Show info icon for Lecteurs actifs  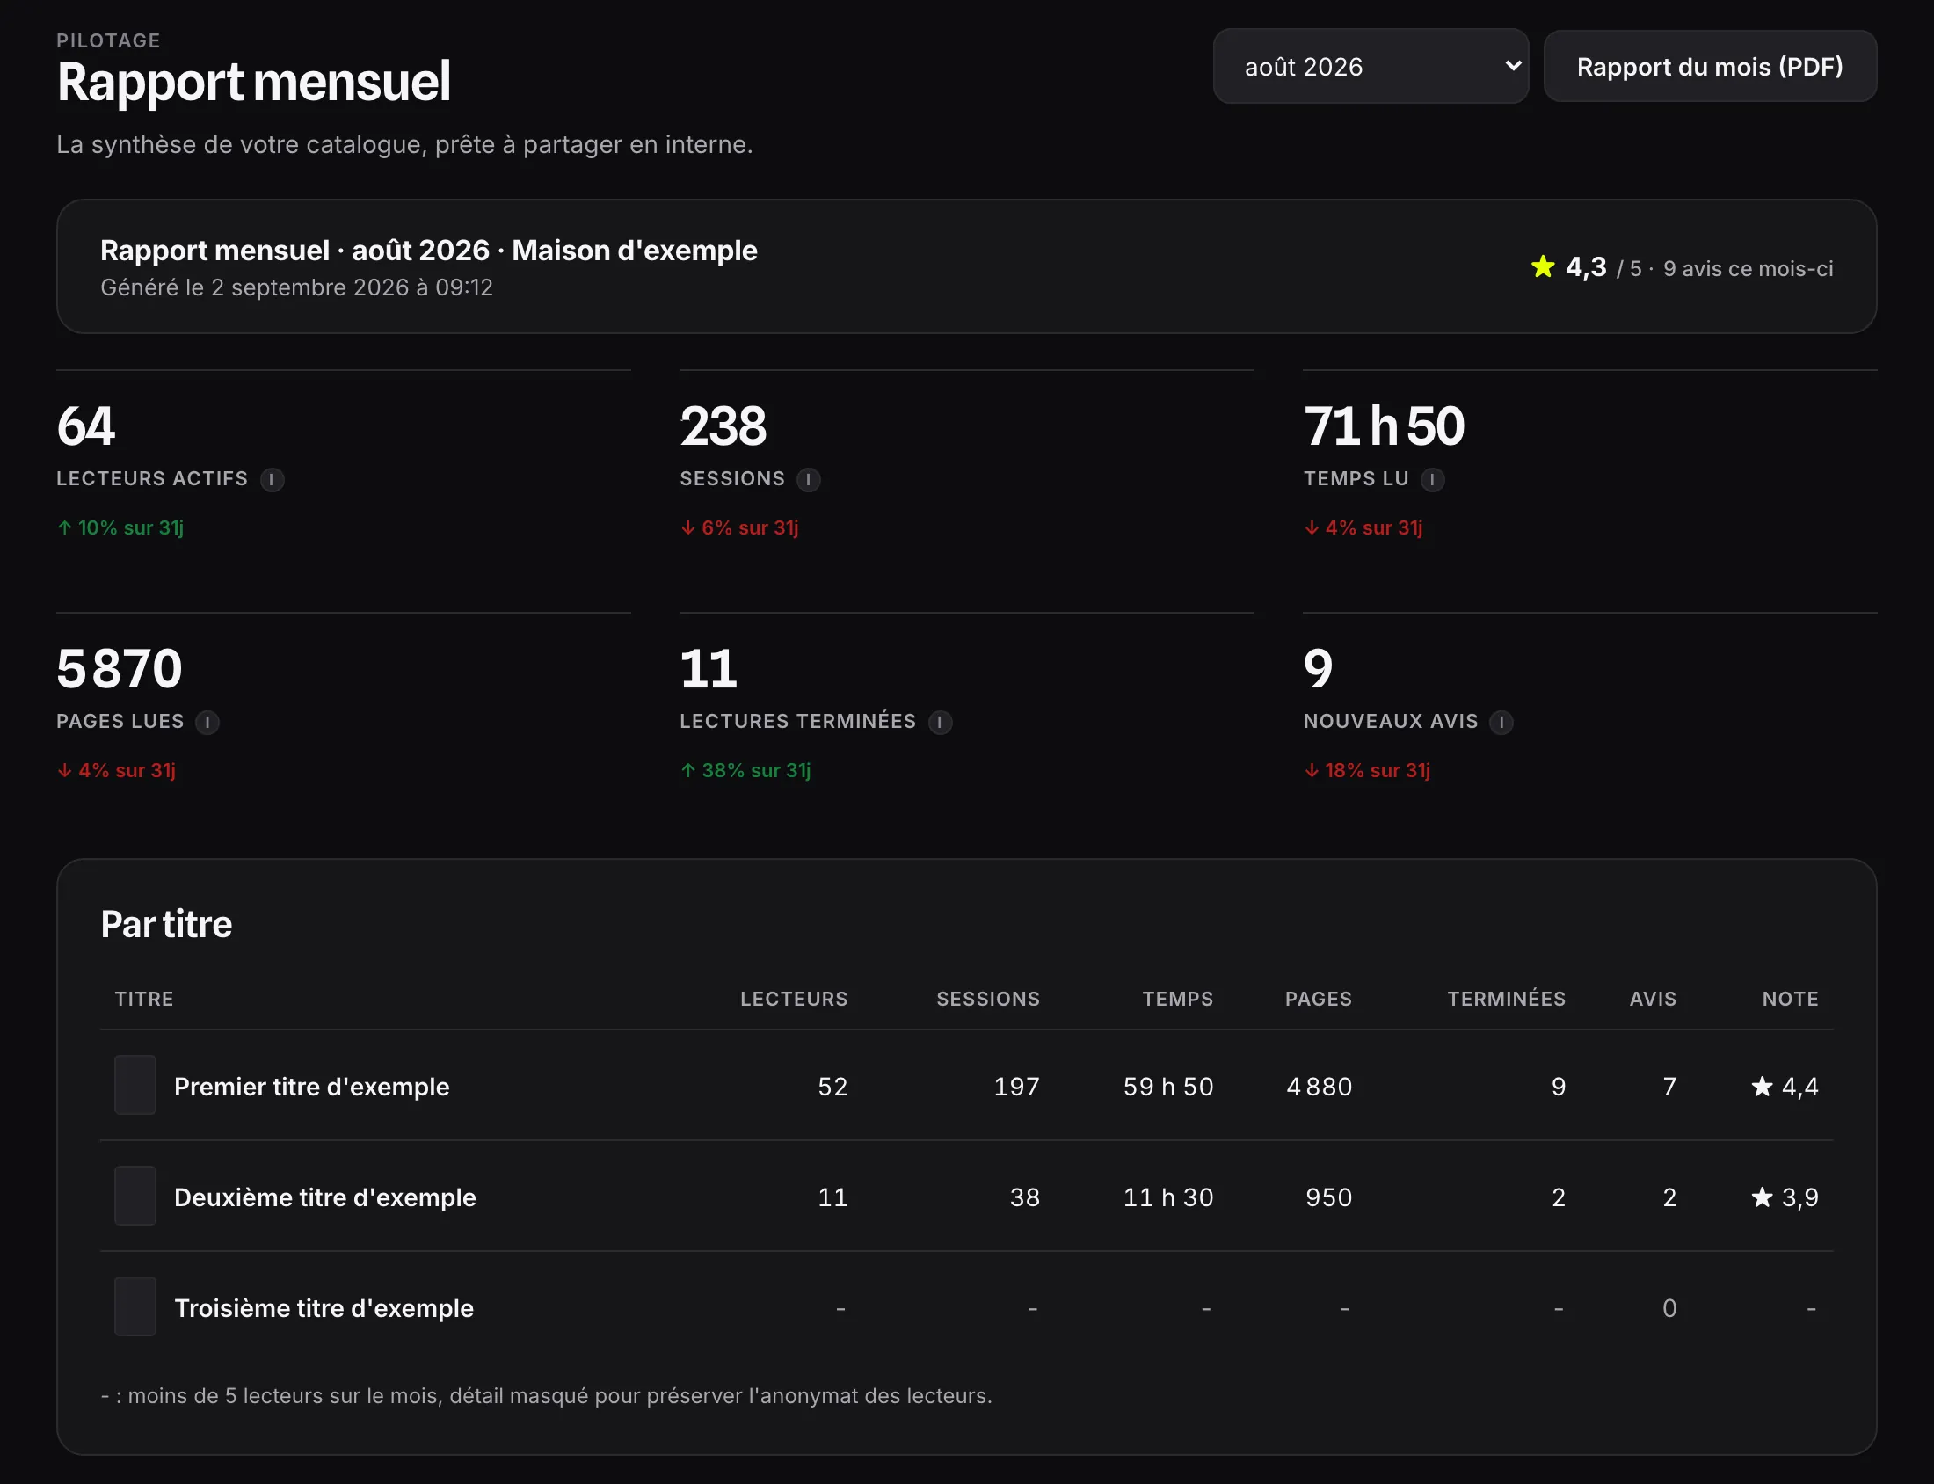point(272,480)
